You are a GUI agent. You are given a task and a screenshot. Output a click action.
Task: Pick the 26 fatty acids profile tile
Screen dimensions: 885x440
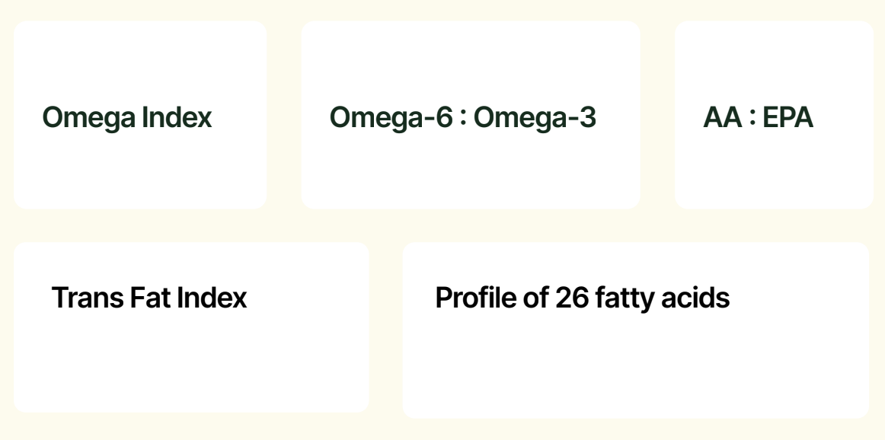click(635, 330)
